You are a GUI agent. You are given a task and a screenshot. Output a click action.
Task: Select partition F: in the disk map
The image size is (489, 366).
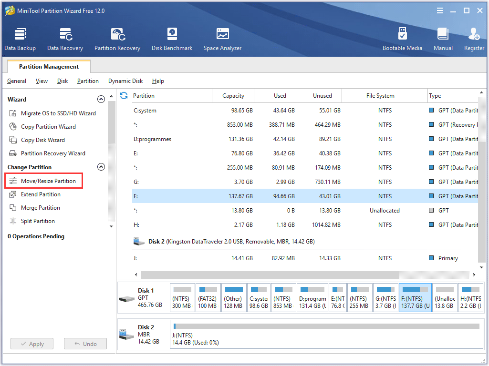pyautogui.click(x=415, y=297)
